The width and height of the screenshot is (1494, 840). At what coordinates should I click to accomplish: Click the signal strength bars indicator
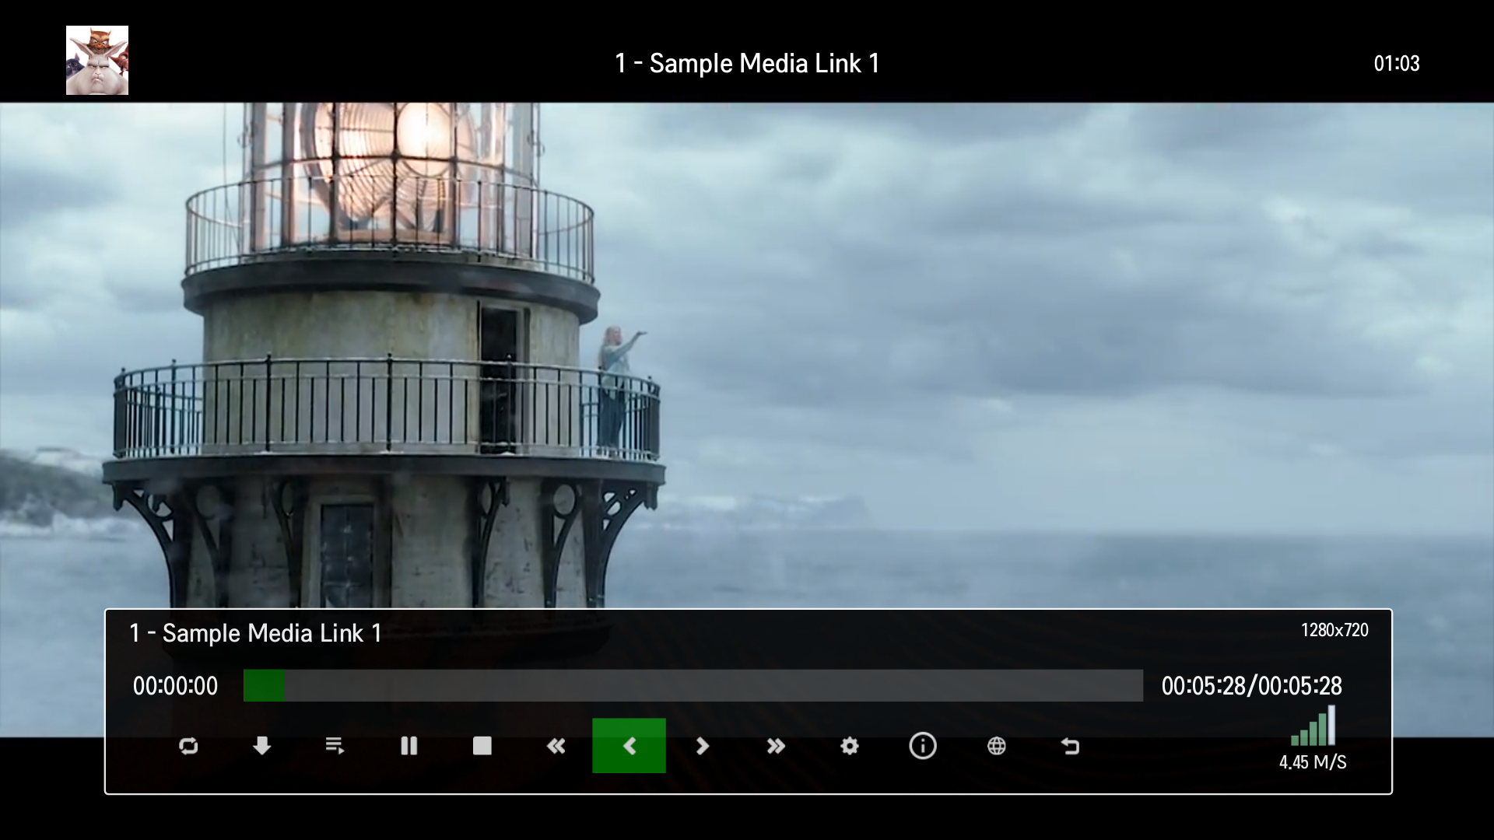[1313, 727]
